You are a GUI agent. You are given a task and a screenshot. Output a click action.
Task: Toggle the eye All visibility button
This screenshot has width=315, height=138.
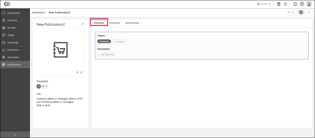[x=291, y=12]
